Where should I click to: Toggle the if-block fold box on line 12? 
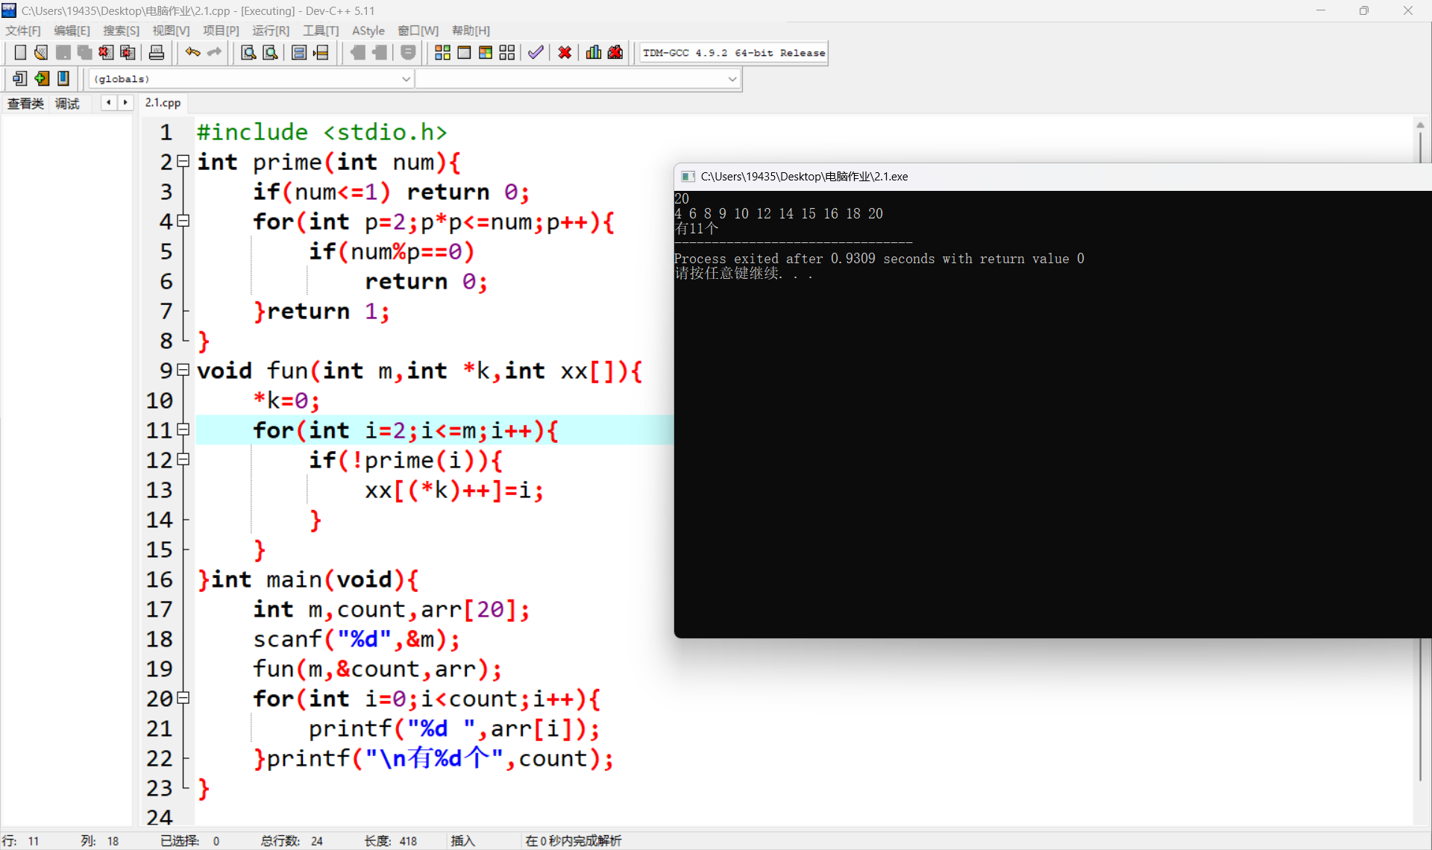pos(183,459)
